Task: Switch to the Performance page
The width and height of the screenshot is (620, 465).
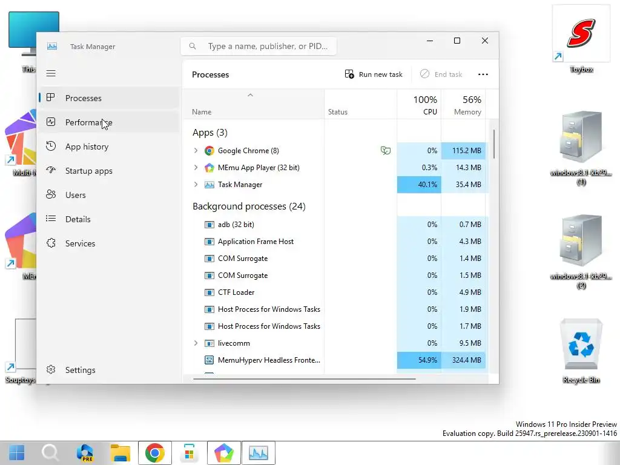Action: 109,122
